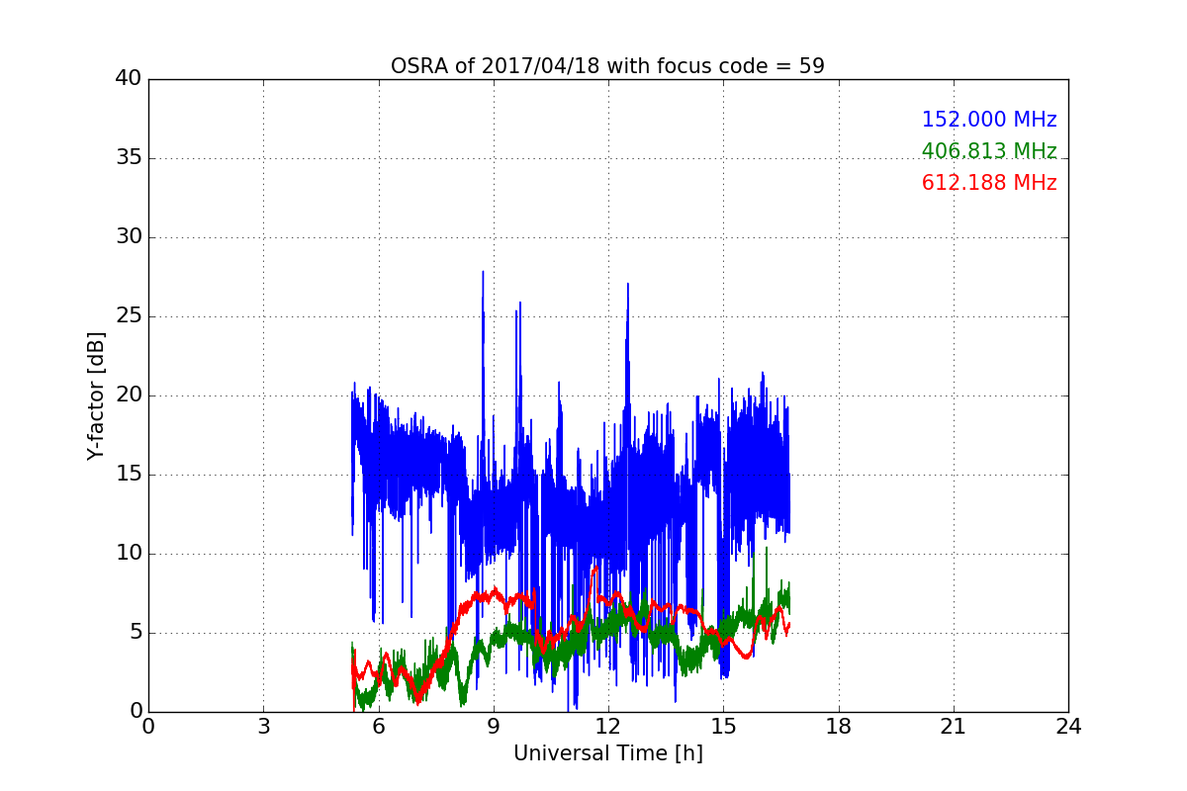Select the green 406.813 MHz legend label

(x=989, y=151)
